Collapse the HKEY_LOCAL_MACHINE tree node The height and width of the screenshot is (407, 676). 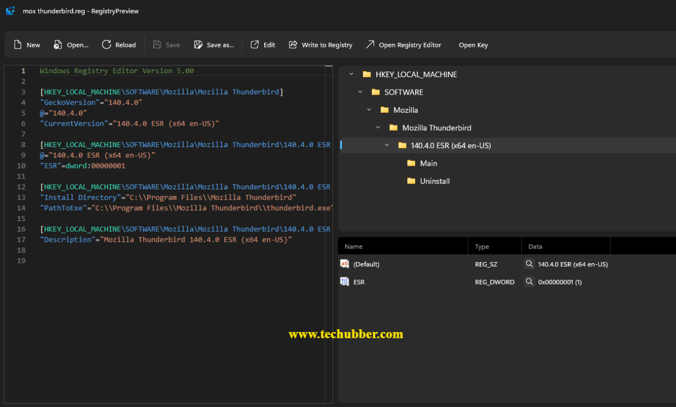(x=352, y=74)
